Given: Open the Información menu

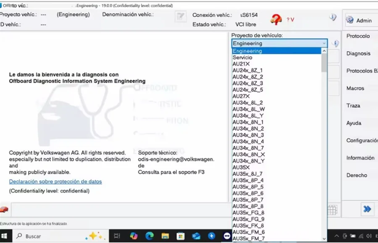Looking at the screenshot, I should tap(360, 158).
